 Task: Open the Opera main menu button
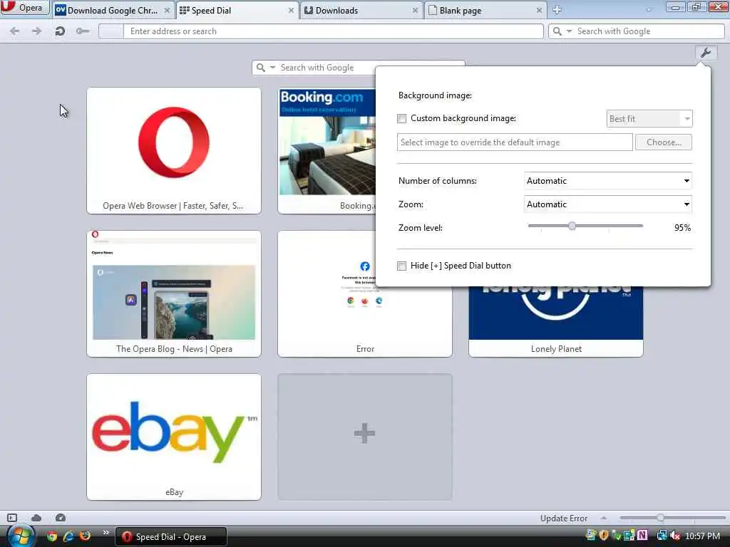tap(25, 8)
